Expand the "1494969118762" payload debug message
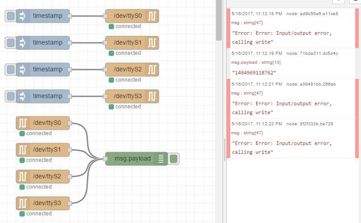 point(254,72)
